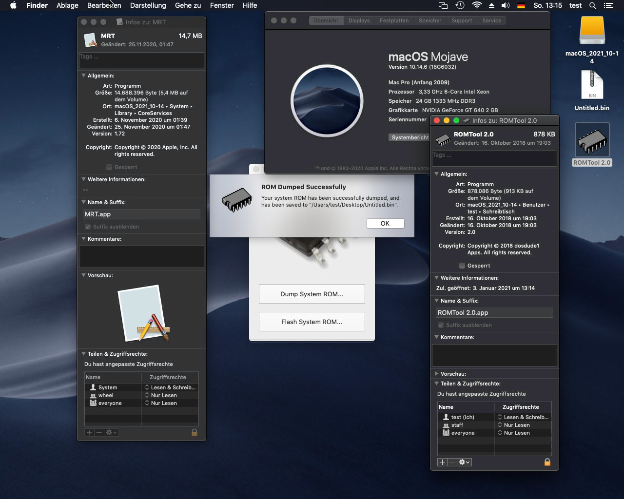
Task: Open the Ablage menu
Action: click(67, 5)
